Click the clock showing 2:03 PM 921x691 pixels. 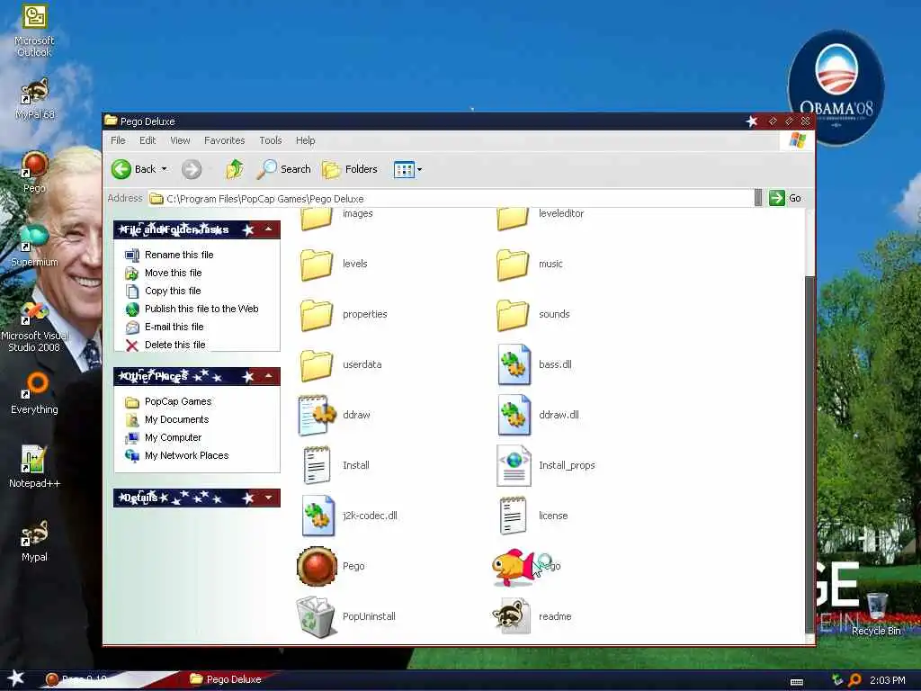888,680
